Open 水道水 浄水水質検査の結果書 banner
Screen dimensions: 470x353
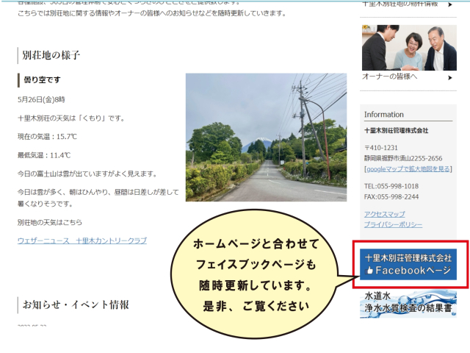click(x=408, y=303)
